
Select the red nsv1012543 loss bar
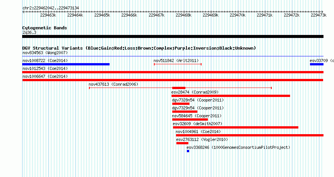point(173,72)
